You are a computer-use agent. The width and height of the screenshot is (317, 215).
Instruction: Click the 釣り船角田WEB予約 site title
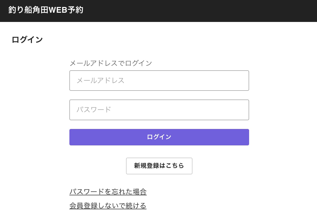[46, 10]
